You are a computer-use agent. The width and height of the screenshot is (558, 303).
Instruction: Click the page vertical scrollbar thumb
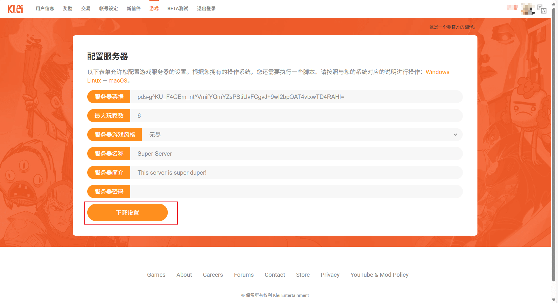point(554,144)
